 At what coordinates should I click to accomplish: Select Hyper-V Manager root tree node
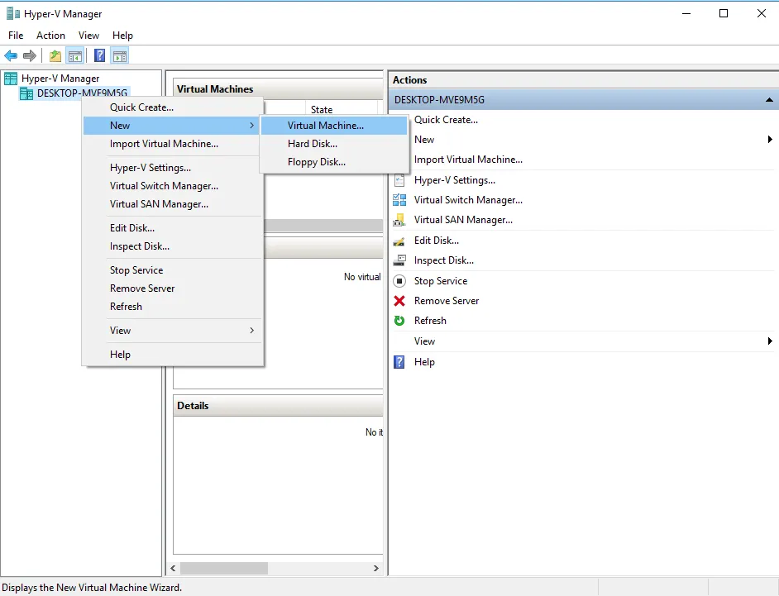[x=60, y=79]
